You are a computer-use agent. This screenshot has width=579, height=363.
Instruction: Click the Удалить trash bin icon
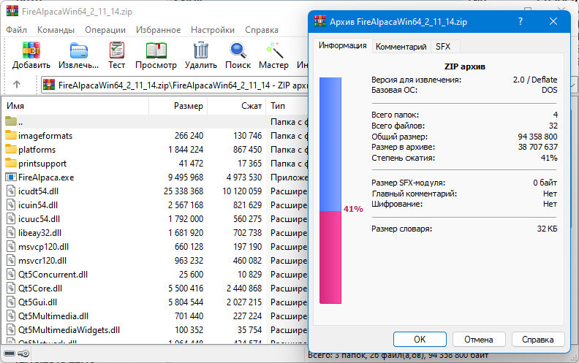201,50
